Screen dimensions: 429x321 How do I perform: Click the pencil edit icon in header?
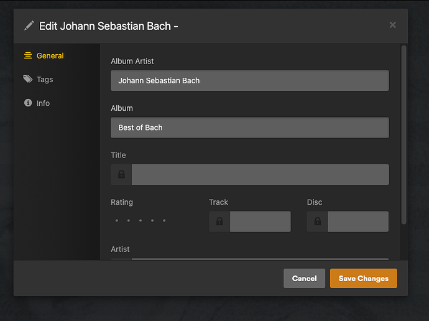[x=29, y=26]
